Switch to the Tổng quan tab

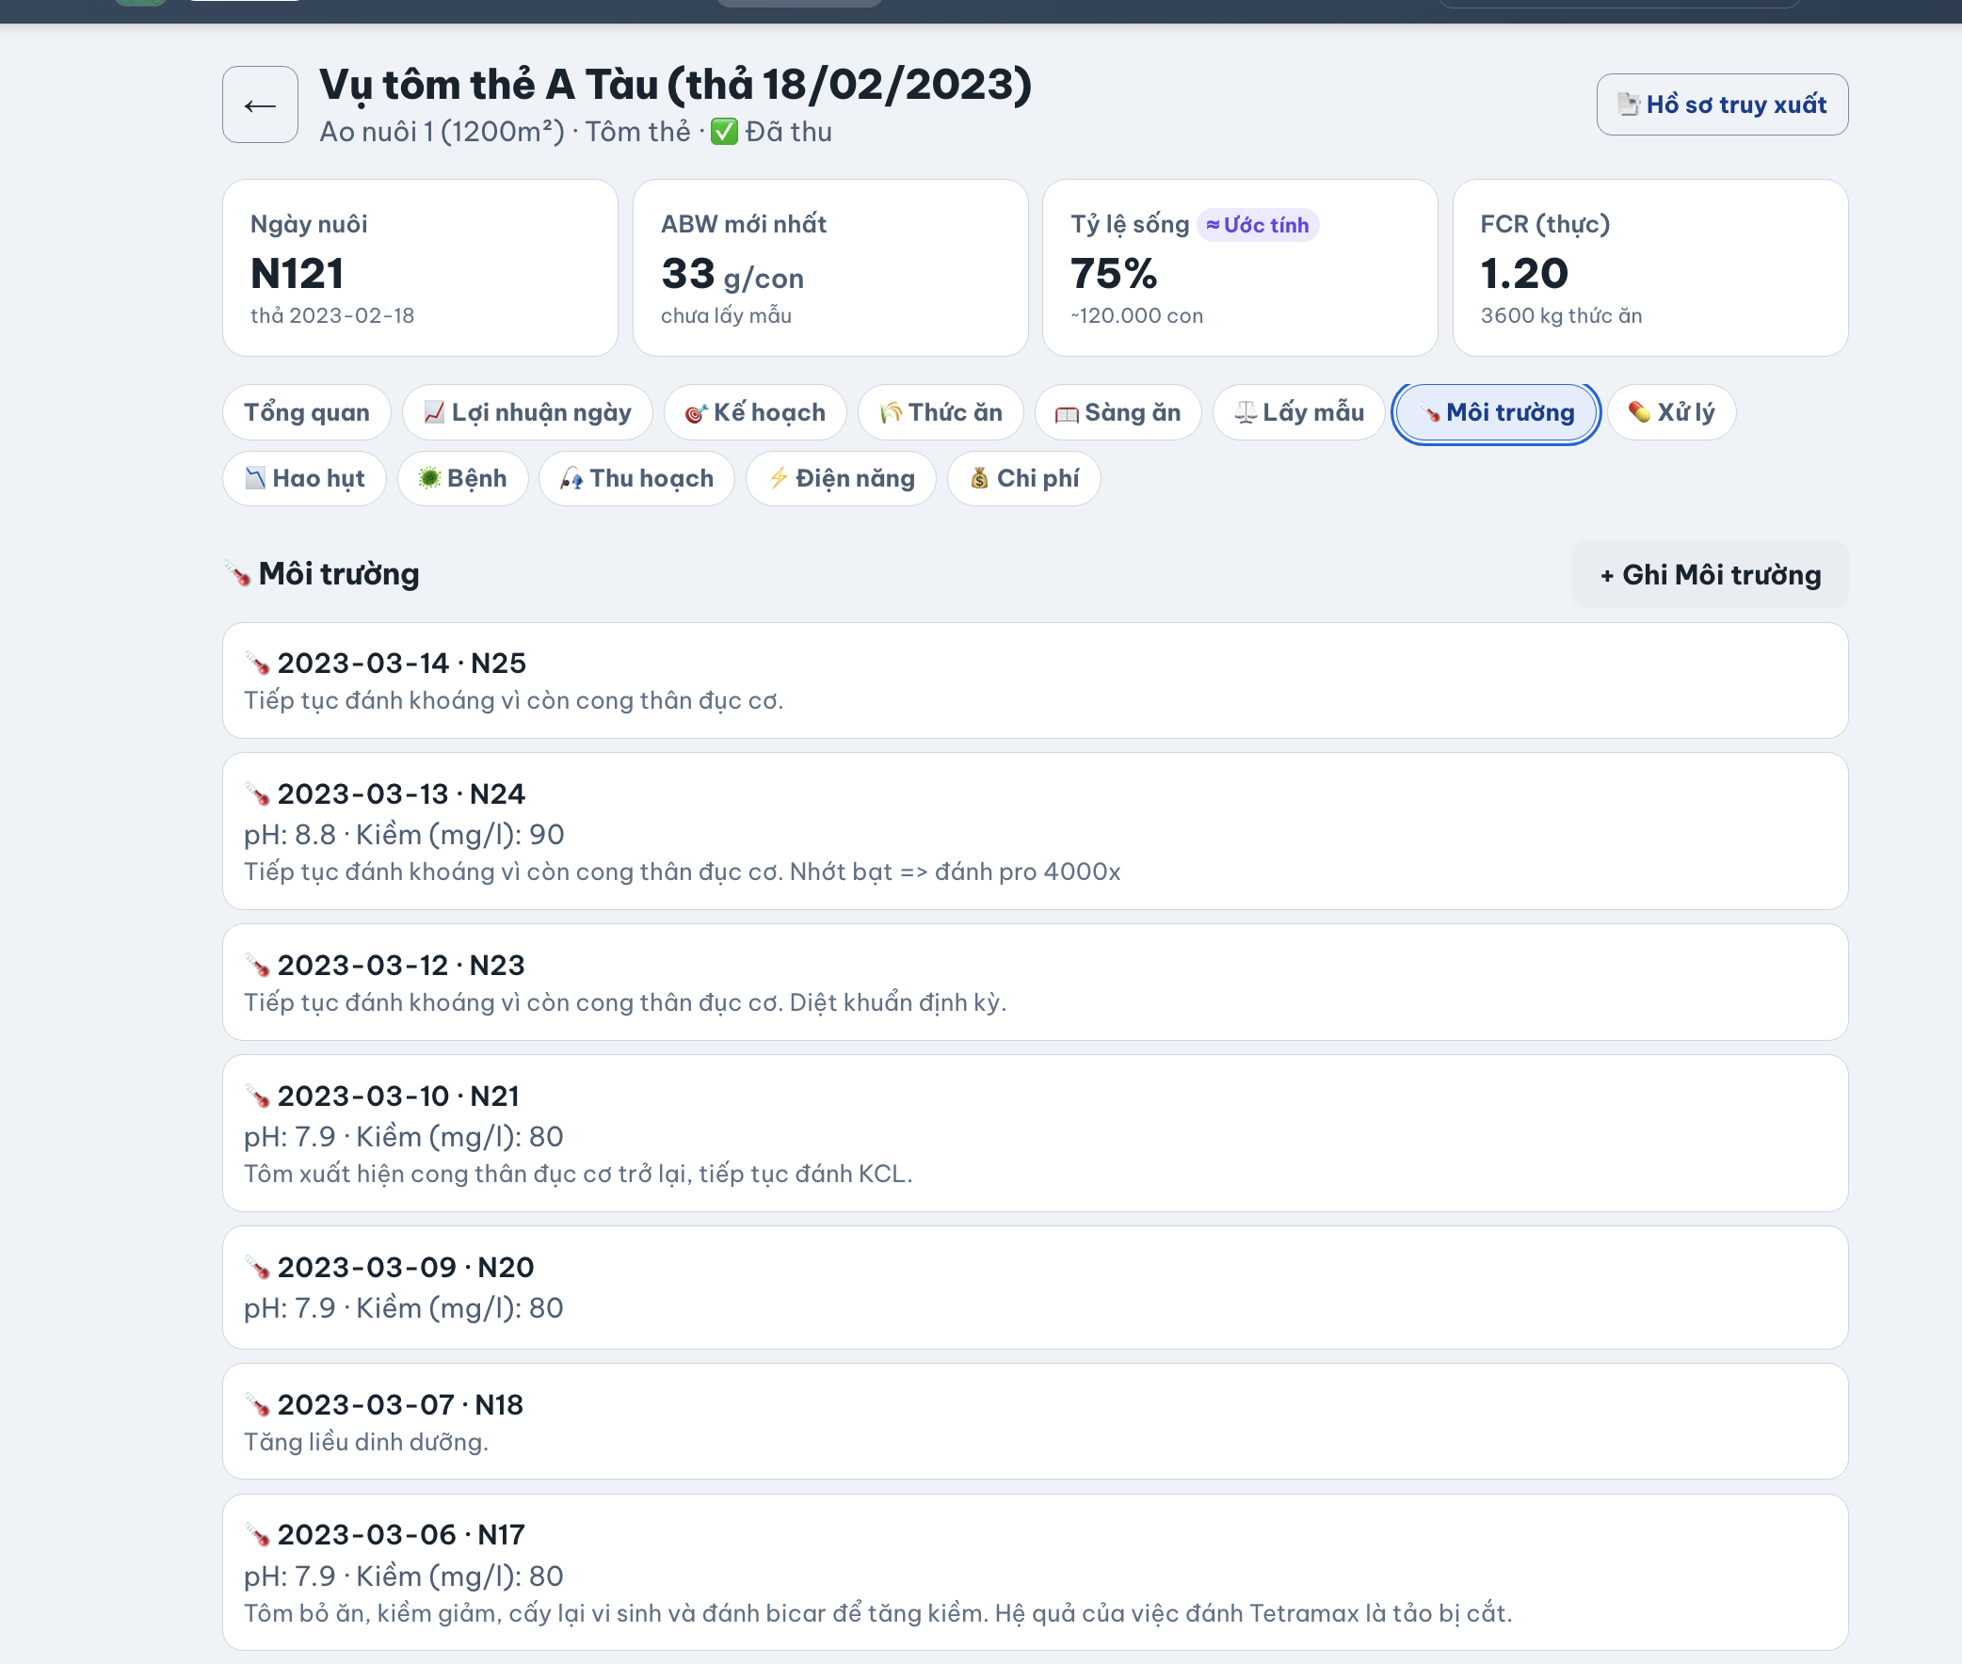[x=307, y=412]
